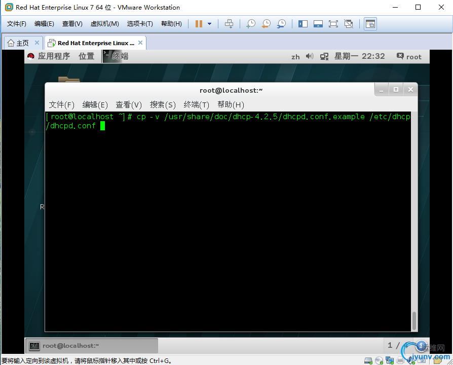Minimize the root@localhost terminal window
Viewport: 453px width, 365px height.
382,90
